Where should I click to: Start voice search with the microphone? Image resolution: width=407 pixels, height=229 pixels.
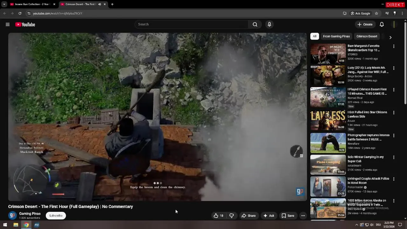tap(269, 24)
